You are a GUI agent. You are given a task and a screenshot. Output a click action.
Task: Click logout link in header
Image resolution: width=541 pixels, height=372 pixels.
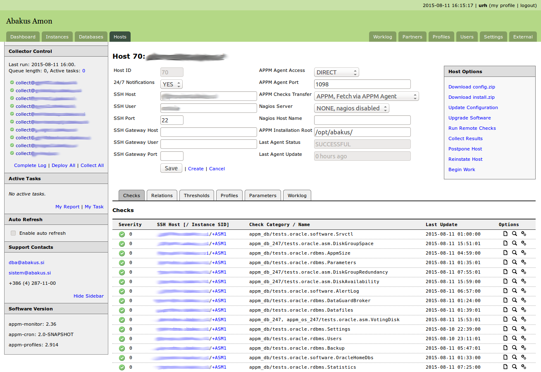tap(528, 5)
